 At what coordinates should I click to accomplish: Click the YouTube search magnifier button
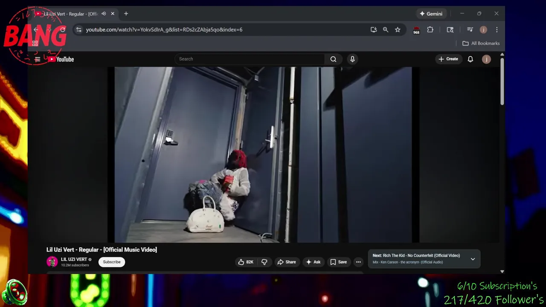[334, 59]
